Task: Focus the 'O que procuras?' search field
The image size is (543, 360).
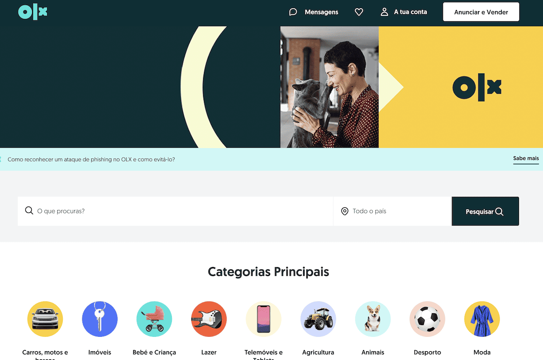Action: [176, 211]
